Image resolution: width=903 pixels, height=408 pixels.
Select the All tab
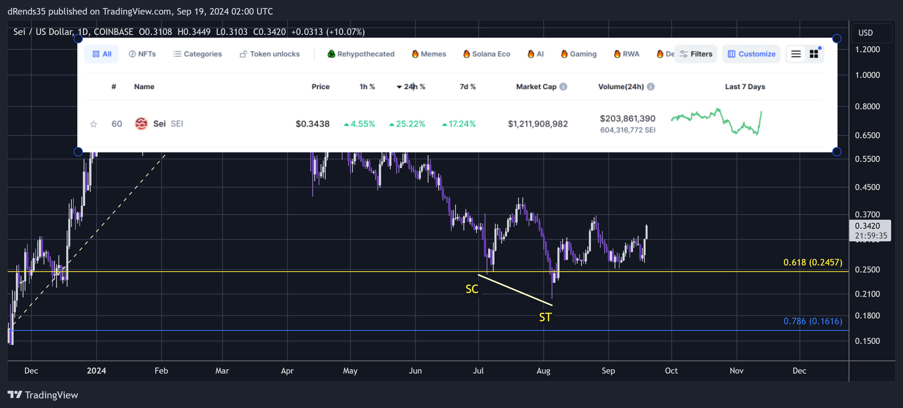tap(102, 54)
